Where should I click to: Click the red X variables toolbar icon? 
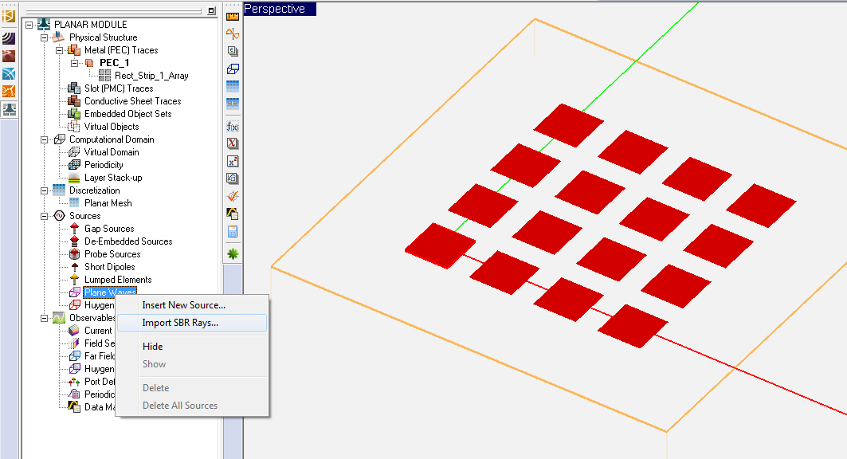(233, 144)
